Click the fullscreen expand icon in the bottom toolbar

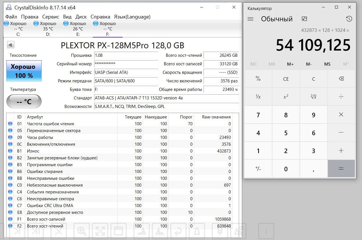[x=100, y=231]
